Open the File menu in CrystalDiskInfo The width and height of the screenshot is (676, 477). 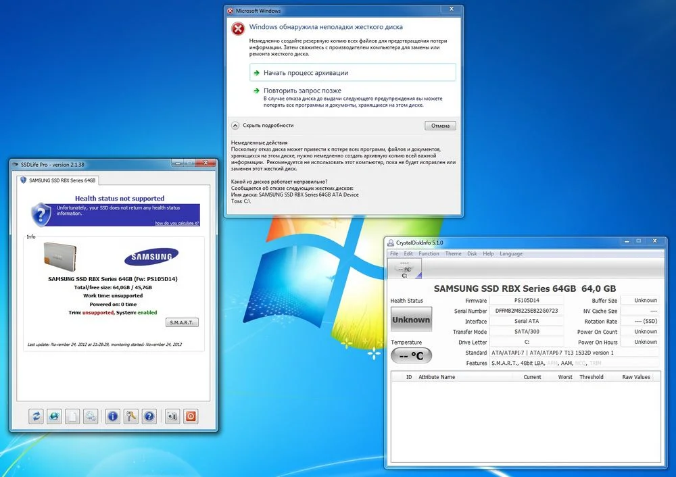point(394,254)
